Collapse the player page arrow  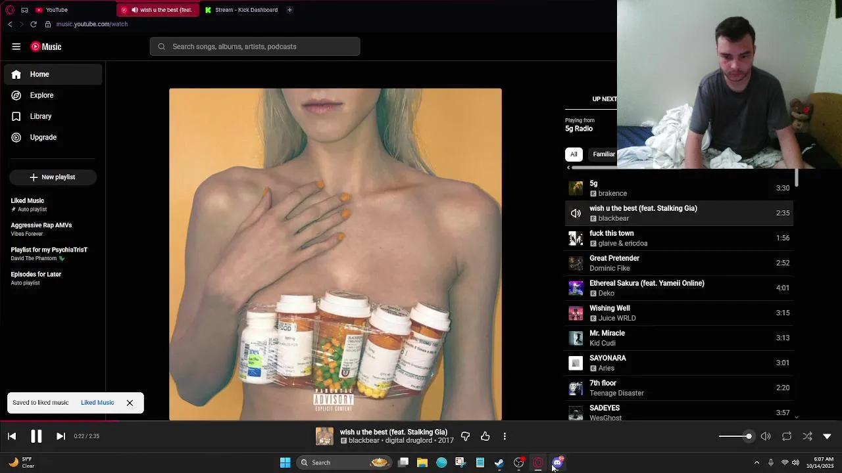(828, 436)
